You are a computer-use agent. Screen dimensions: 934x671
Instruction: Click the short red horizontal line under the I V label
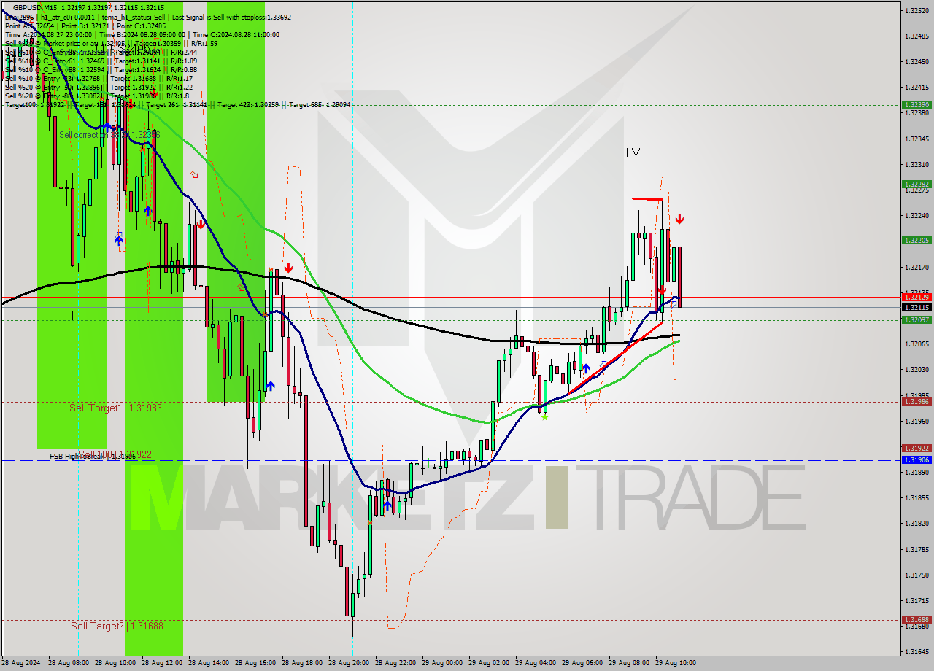647,199
